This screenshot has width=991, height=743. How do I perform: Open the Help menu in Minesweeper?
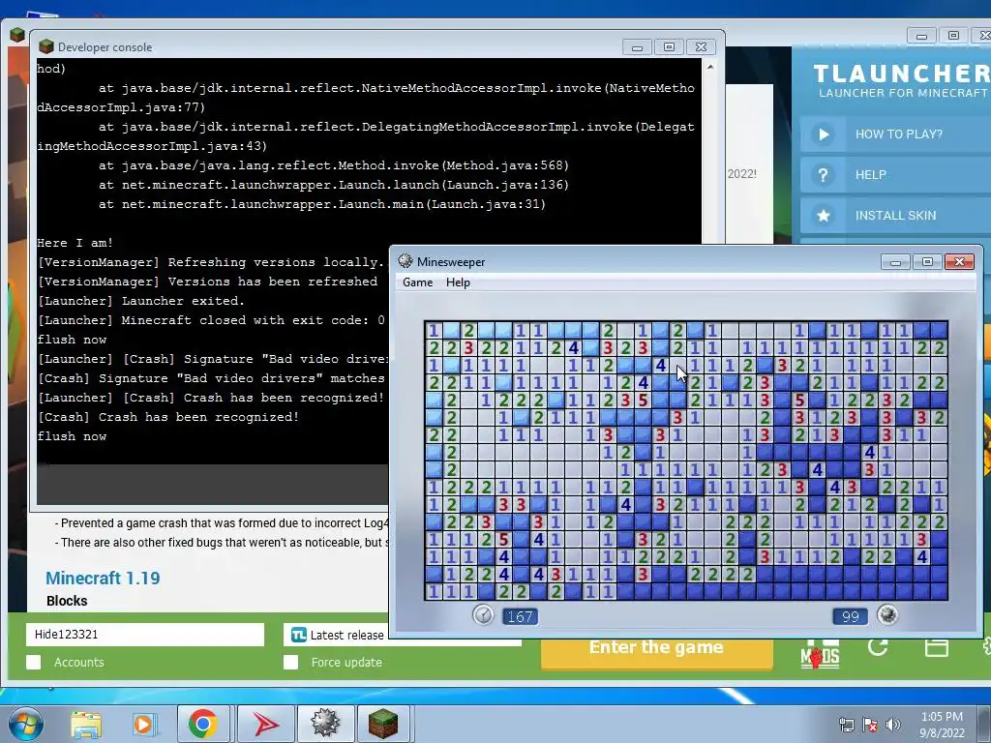[458, 282]
